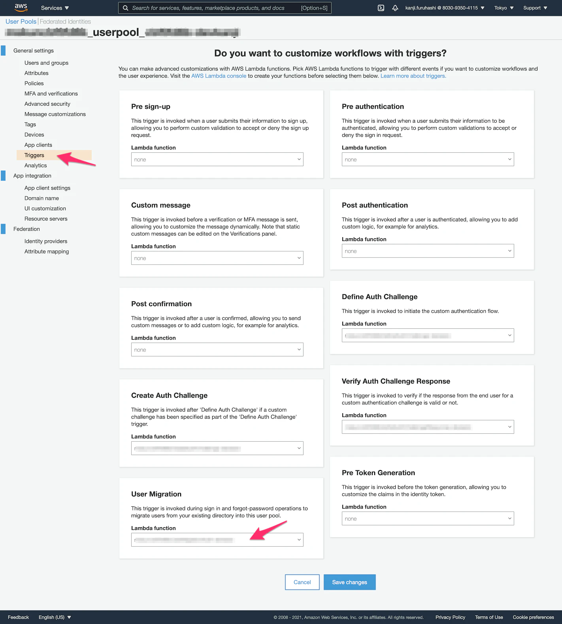Go to User Pools link
The image size is (562, 624).
click(x=21, y=21)
